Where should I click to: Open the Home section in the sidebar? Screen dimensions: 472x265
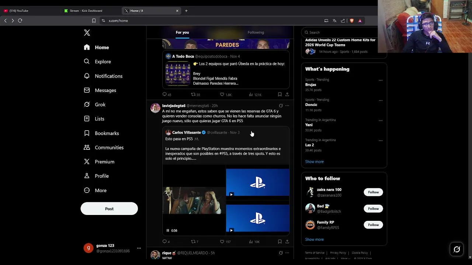[x=97, y=47]
